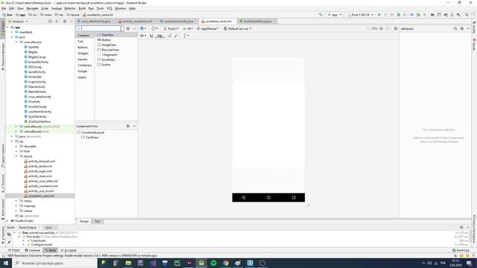Screen dimensions: 477x268
Task: Open the AppTheme dropdown
Action: [x=207, y=28]
